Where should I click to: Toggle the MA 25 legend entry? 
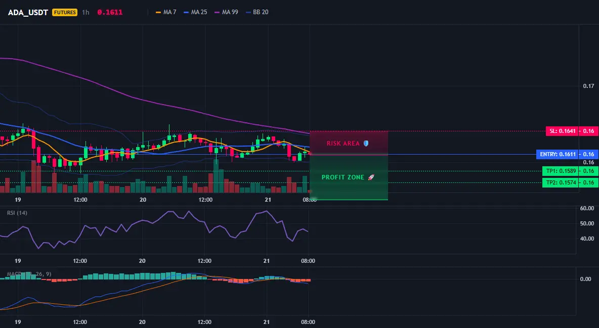click(195, 12)
